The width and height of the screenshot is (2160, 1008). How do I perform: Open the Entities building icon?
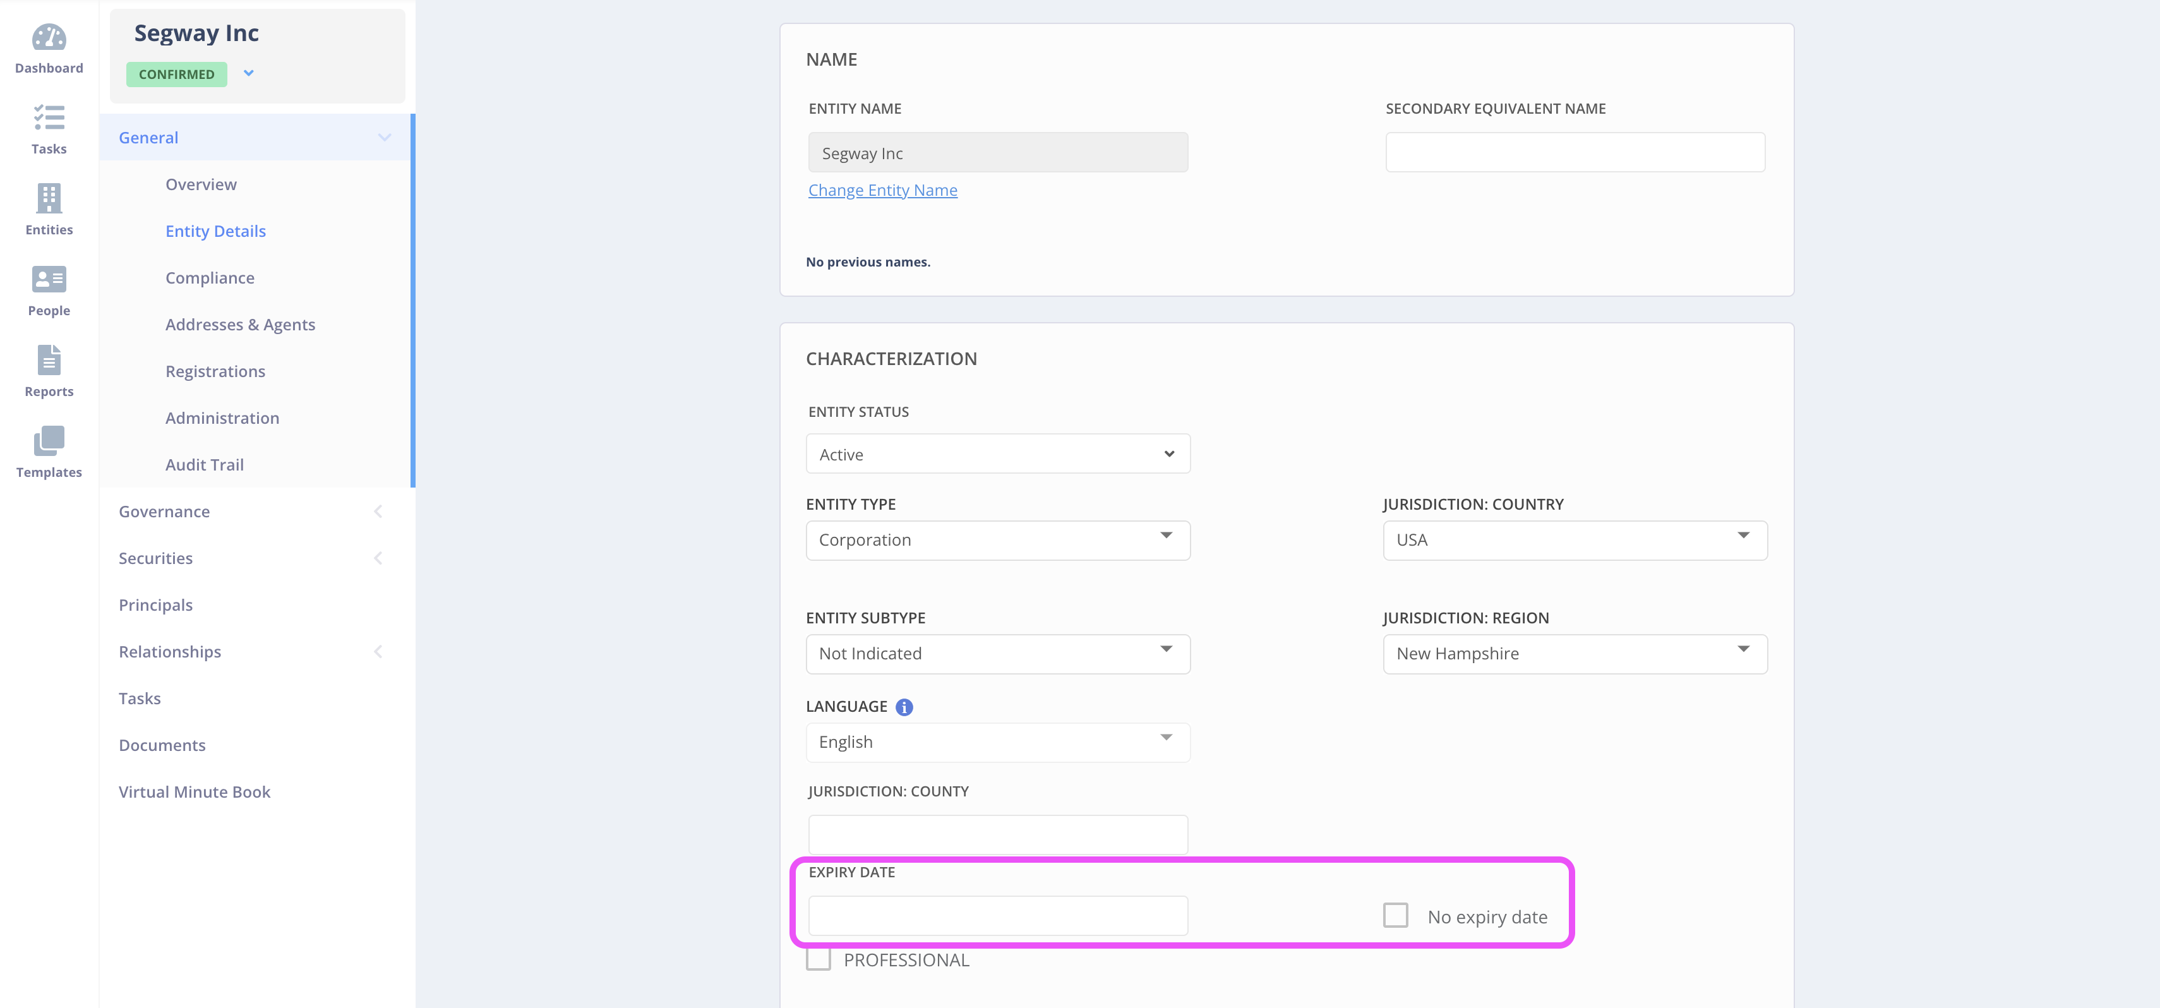click(x=49, y=199)
